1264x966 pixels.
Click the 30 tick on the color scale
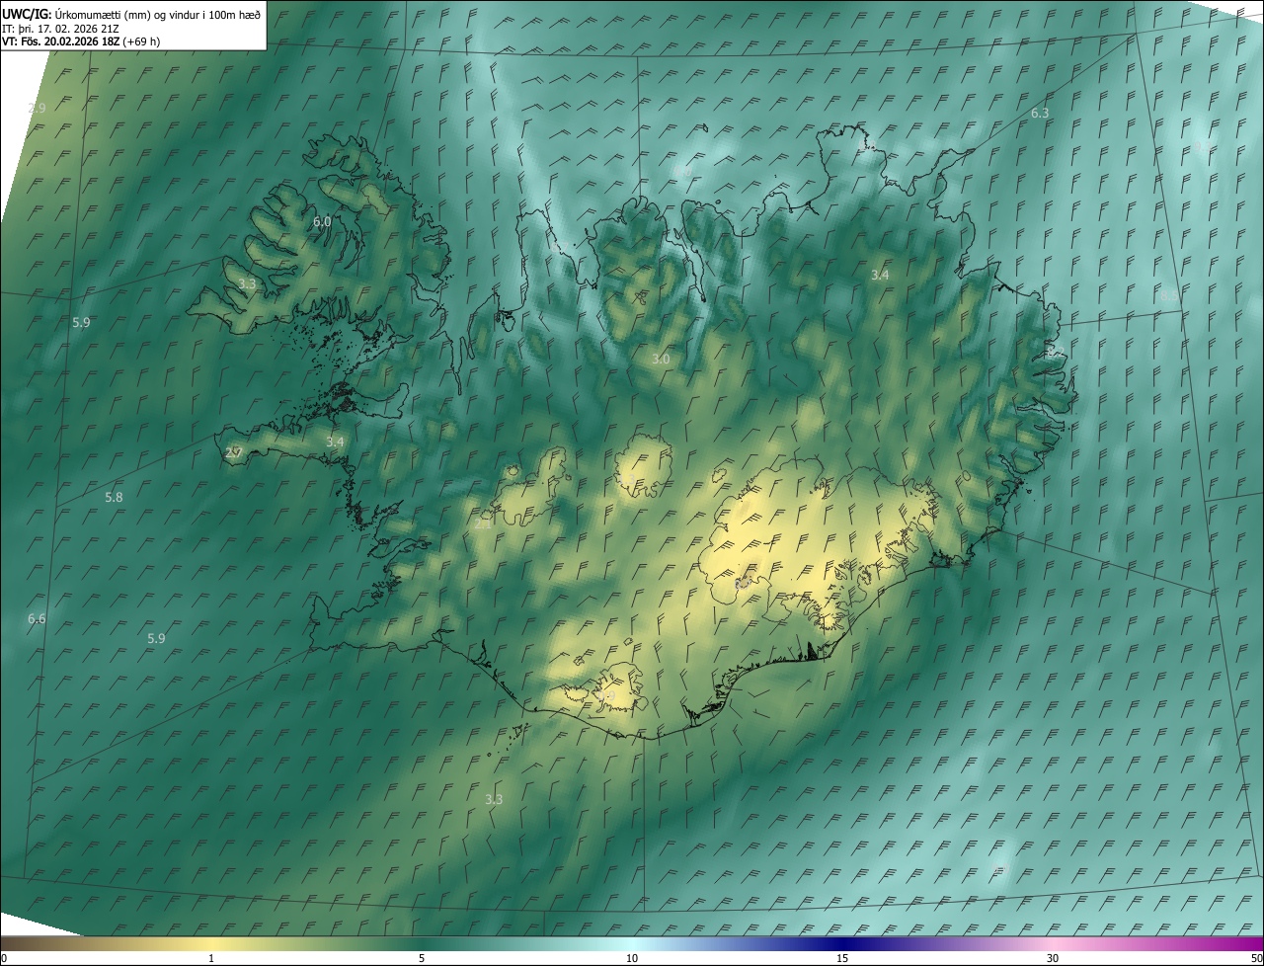tap(1053, 958)
